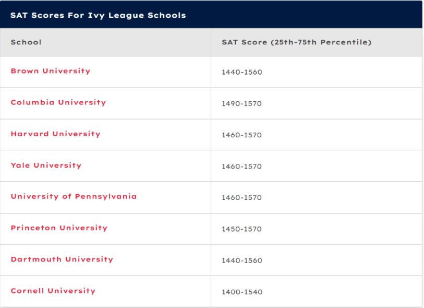Select Columbia's score 1490-1570
Image resolution: width=424 pixels, height=308 pixels.
[242, 103]
